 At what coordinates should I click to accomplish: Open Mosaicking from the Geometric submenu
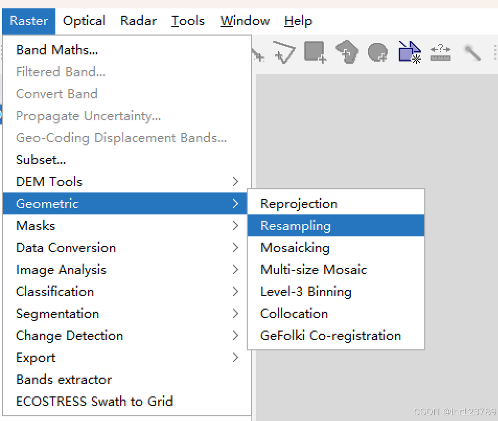click(336, 247)
